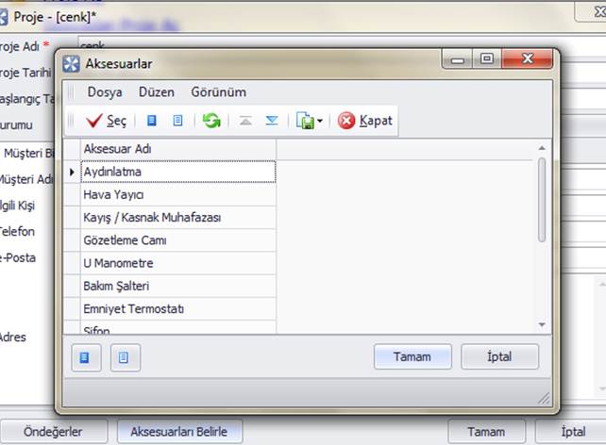Viewport: 606px width, 445px height.
Task: Refresh the accessory list with green arrows
Action: 211,121
